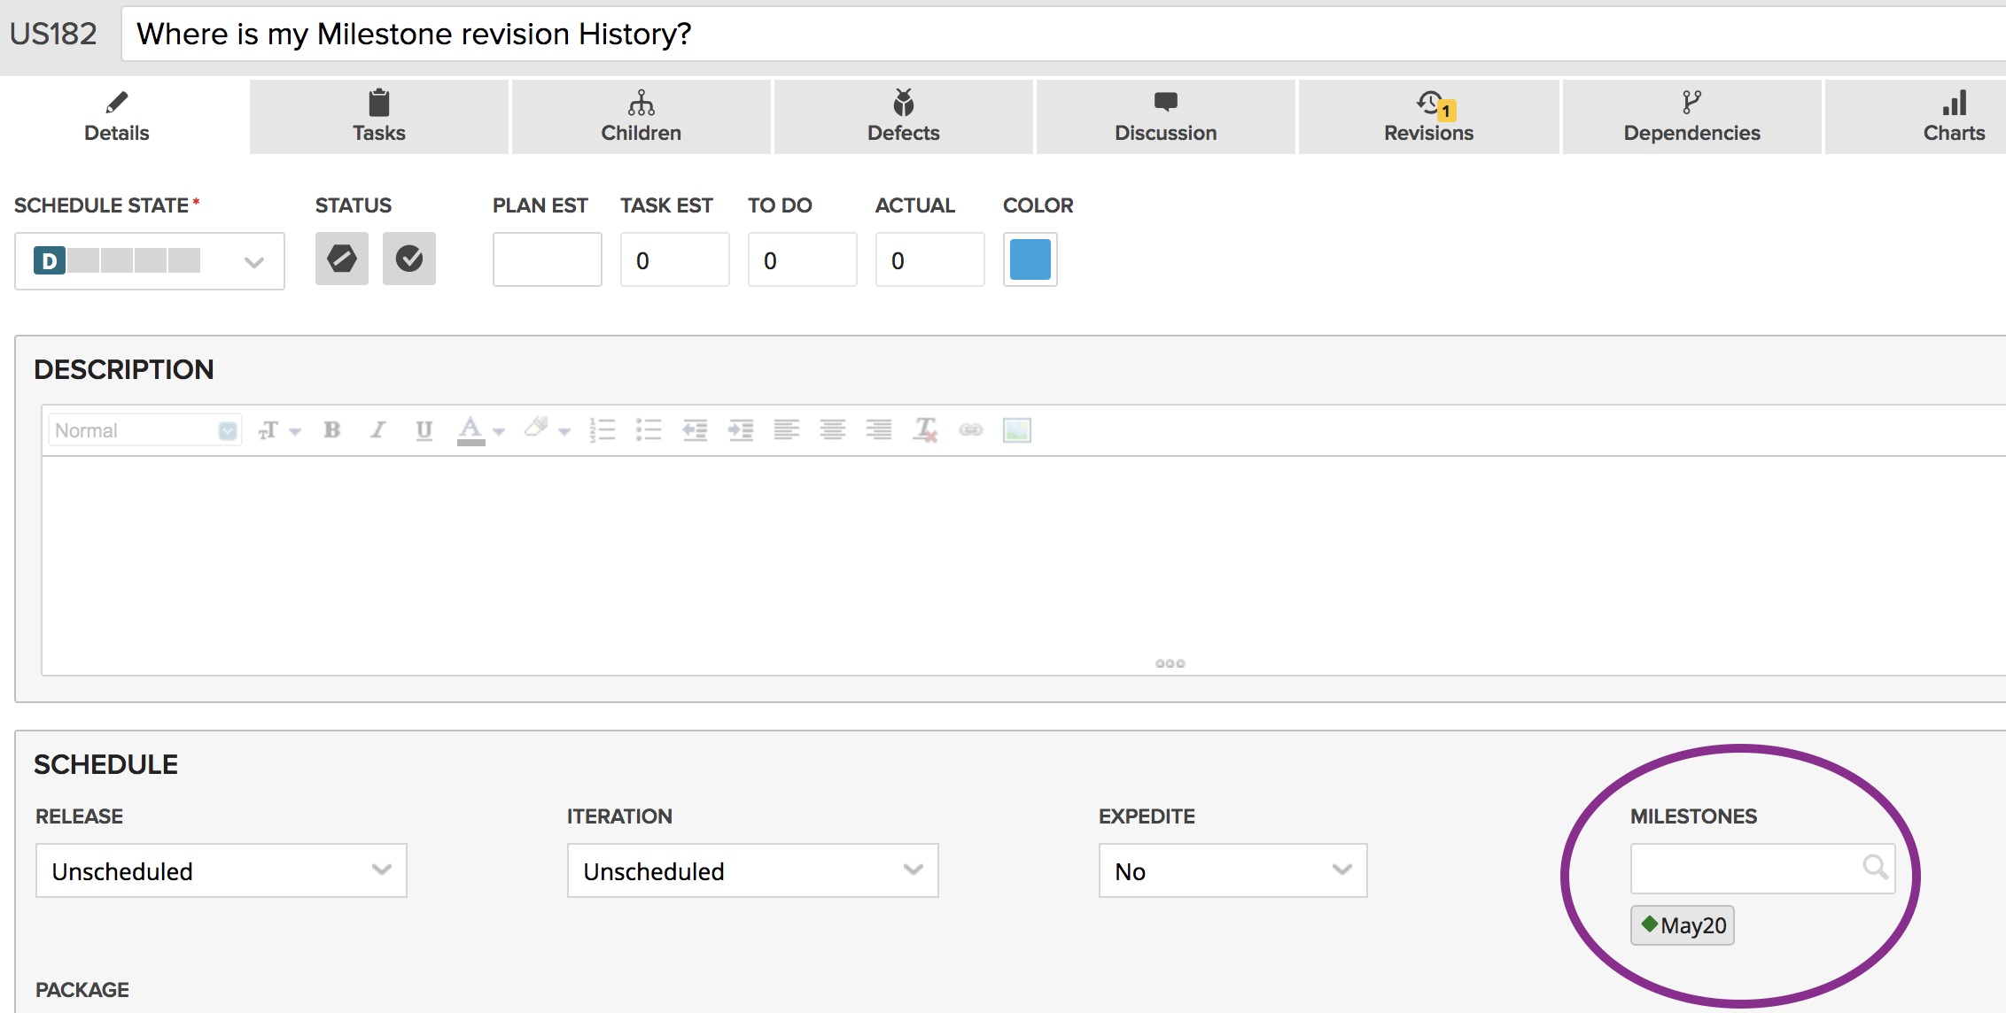Click the insert image icon
Image resolution: width=2006 pixels, height=1013 pixels.
1017,430
